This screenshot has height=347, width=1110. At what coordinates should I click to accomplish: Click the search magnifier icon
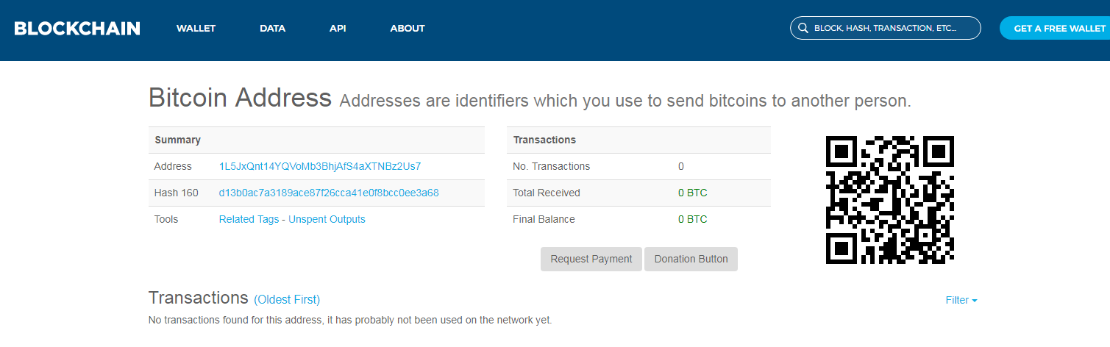point(803,29)
